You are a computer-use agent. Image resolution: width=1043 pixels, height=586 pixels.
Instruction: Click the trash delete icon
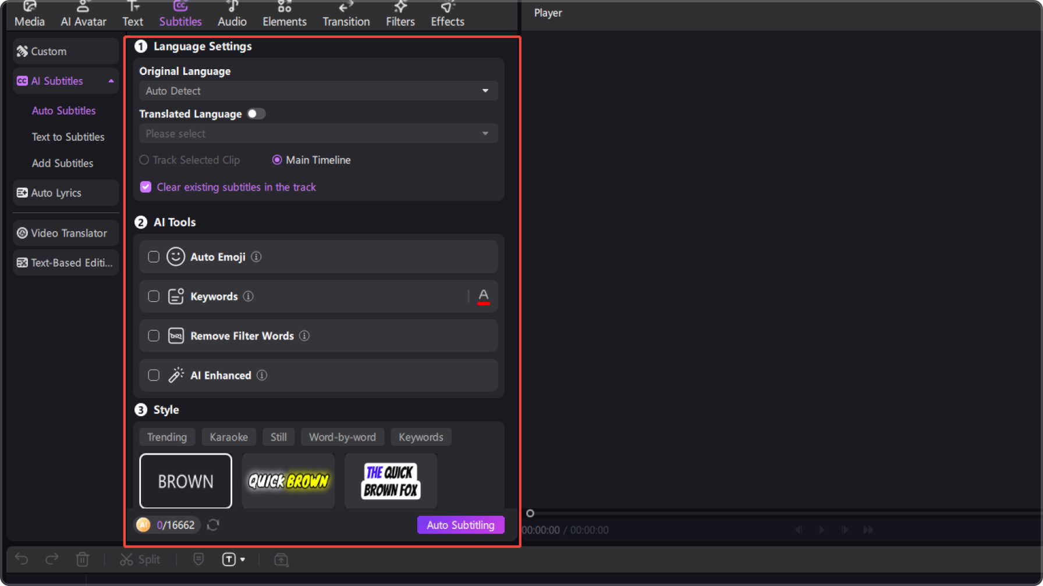[x=82, y=559]
